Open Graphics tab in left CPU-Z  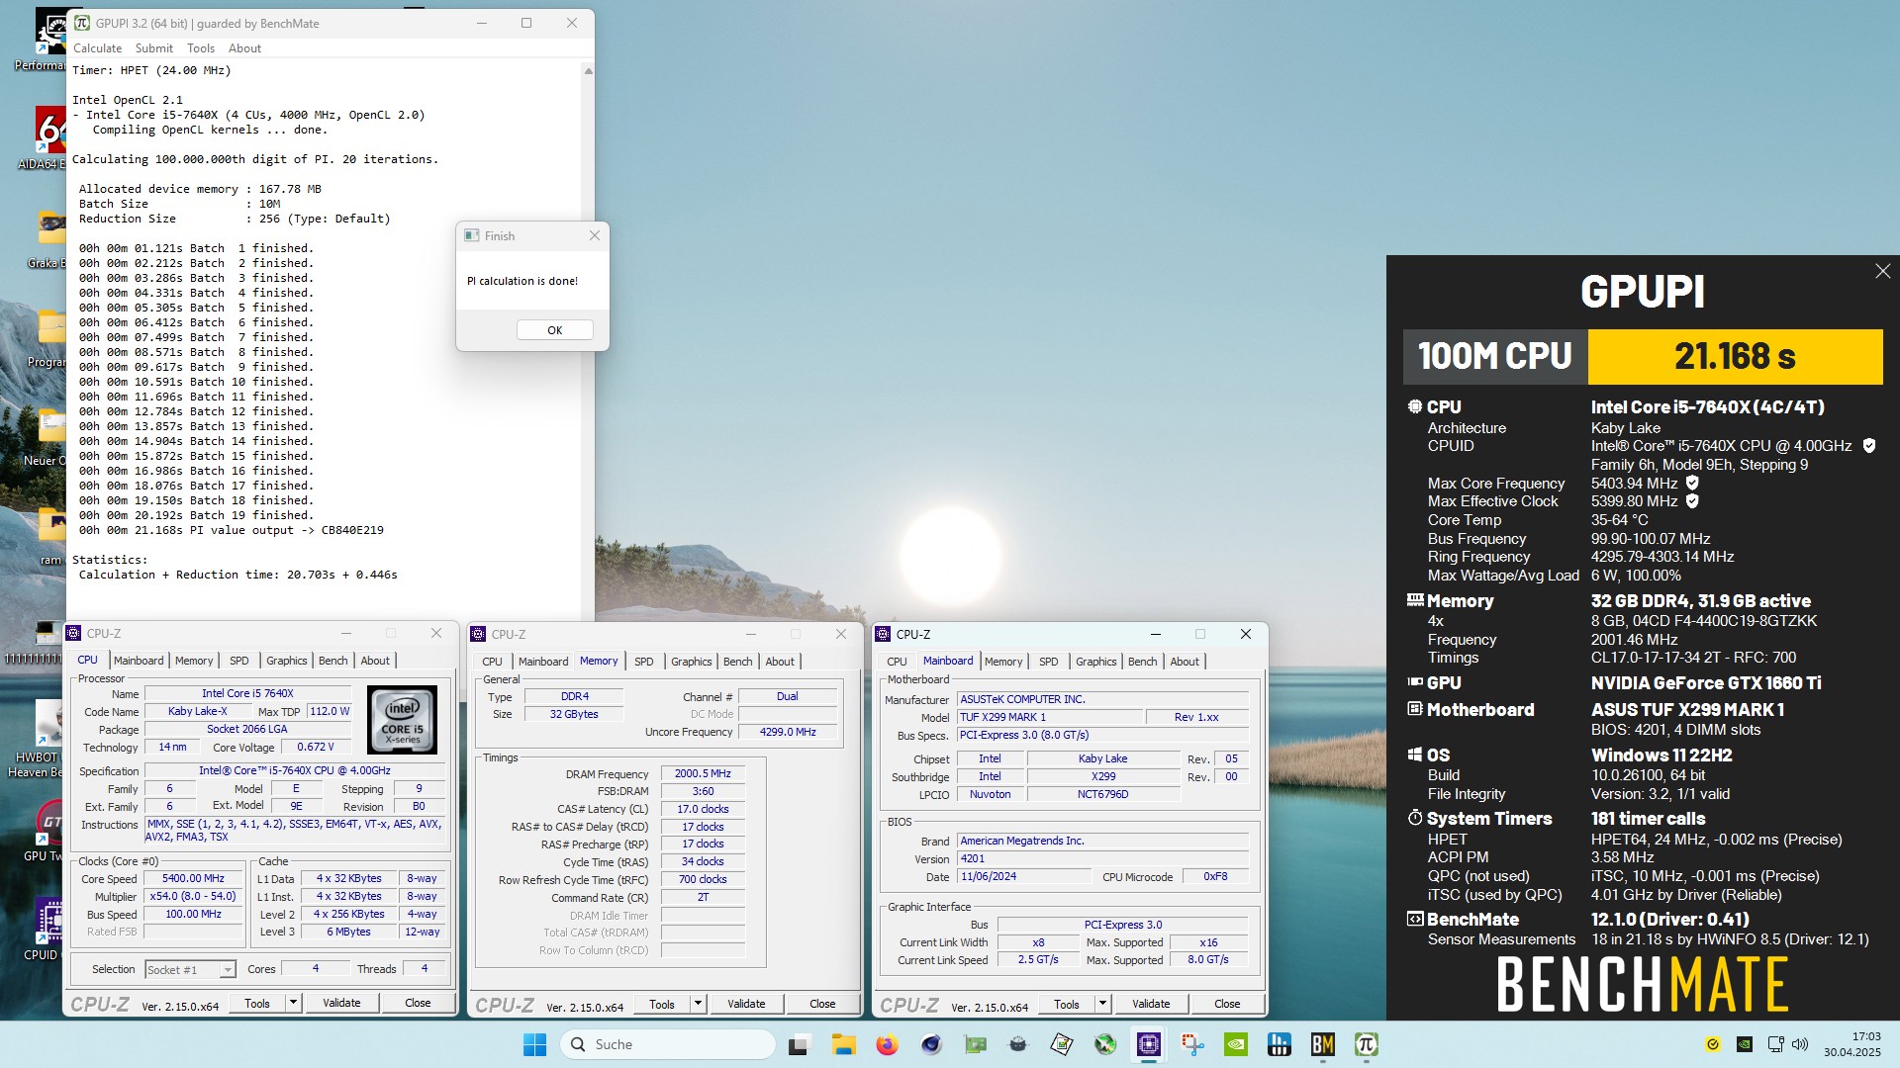tap(287, 661)
